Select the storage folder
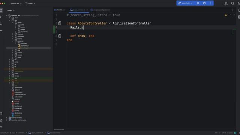This screenshot has width=240, height=135. click(x=16, y=76)
